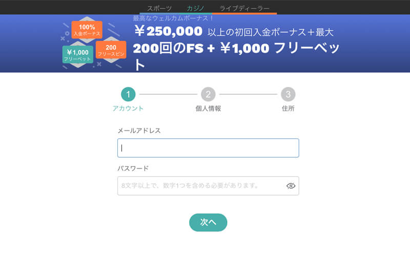Click the 住所 step label
The image size is (410, 256).
coord(288,109)
